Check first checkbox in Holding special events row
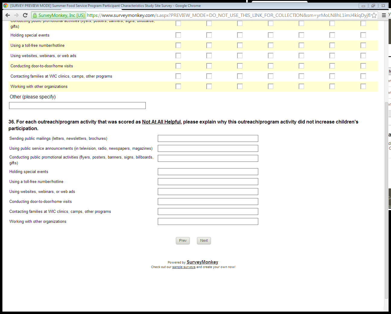Screen dimensions: 391x314 [178, 35]
